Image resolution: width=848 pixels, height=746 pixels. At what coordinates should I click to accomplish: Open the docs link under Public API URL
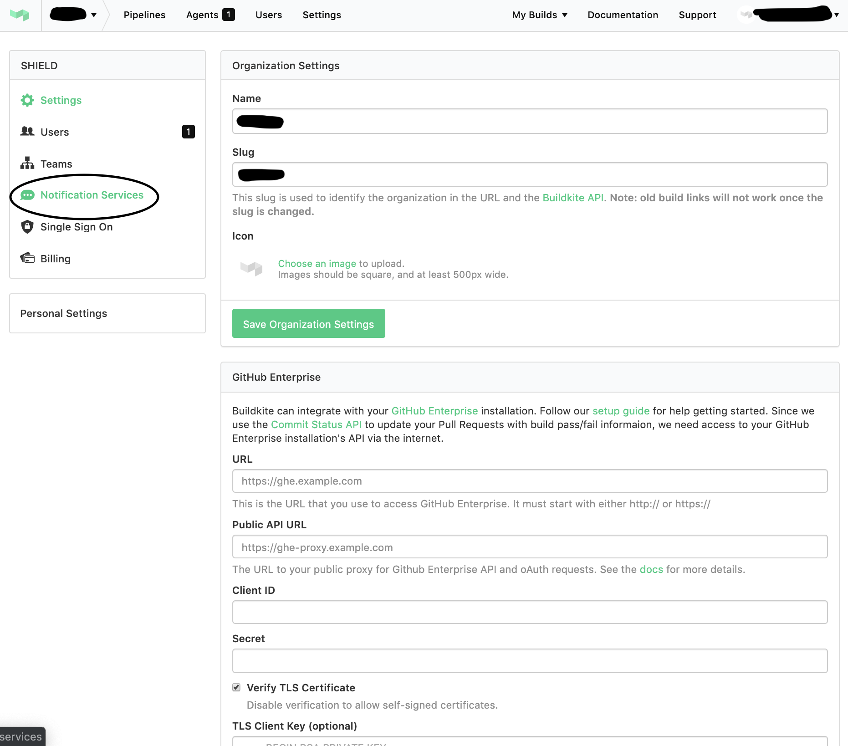pyautogui.click(x=651, y=569)
